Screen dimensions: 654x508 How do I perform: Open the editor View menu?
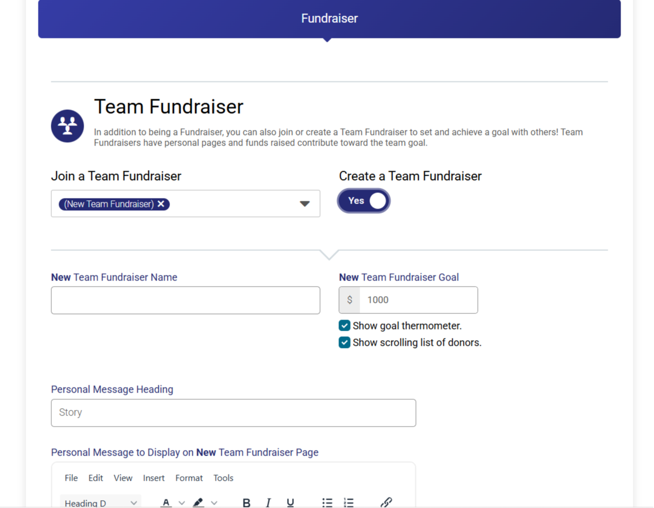pos(123,478)
